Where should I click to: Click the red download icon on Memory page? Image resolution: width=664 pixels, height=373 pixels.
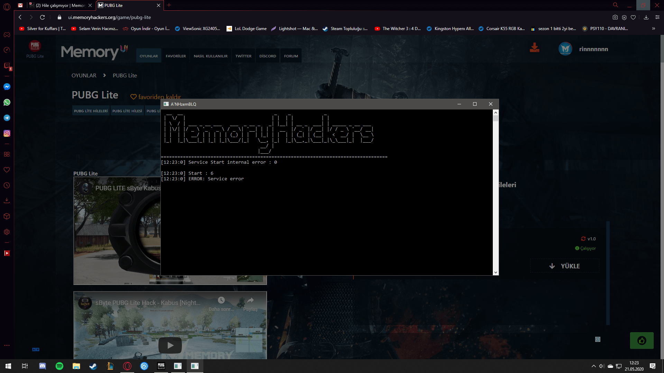535,48
